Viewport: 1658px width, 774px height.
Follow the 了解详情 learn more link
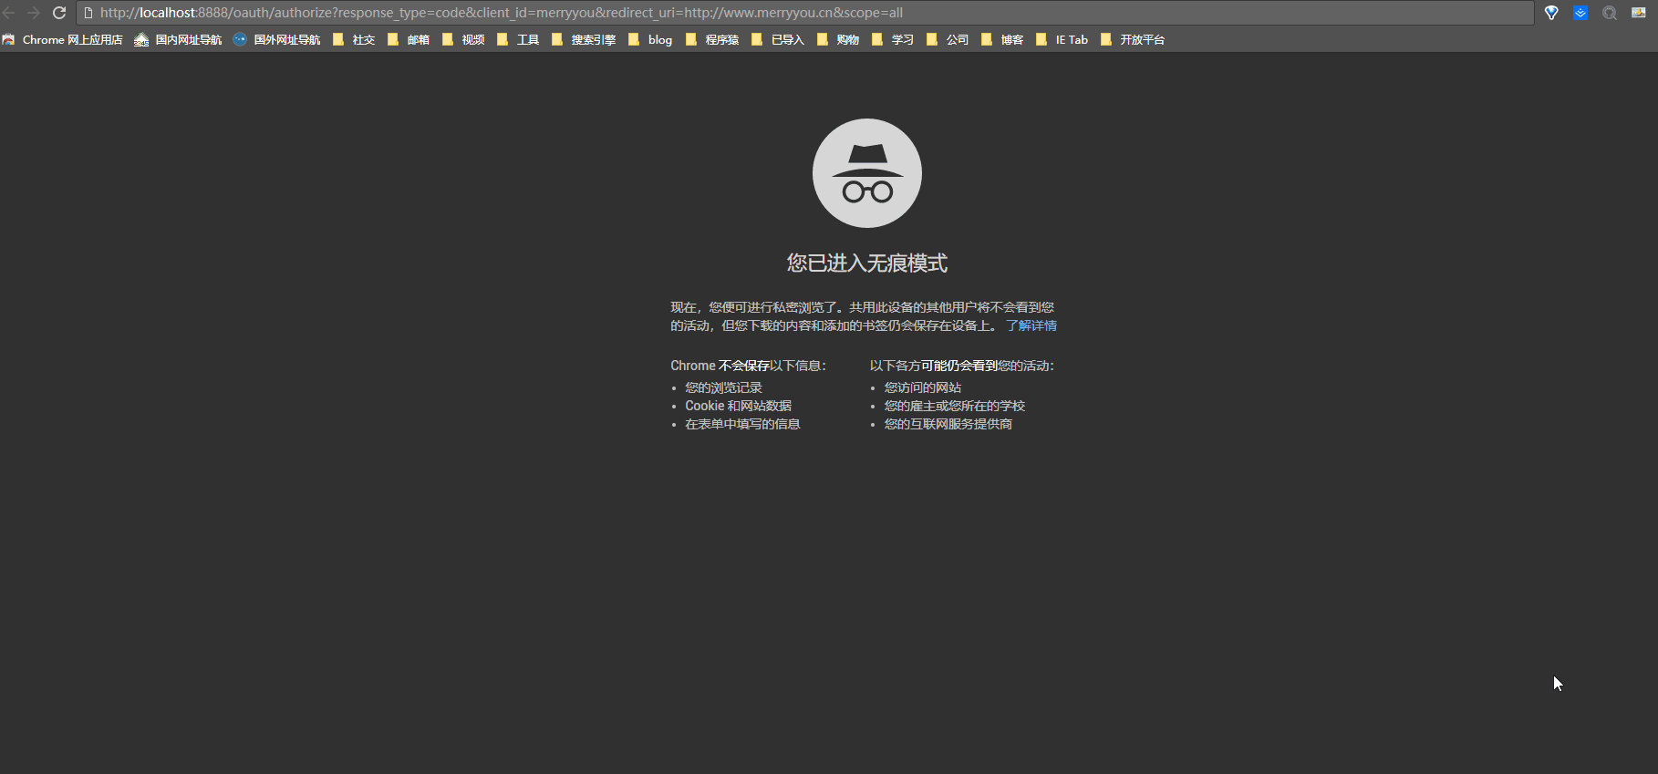pos(1031,325)
